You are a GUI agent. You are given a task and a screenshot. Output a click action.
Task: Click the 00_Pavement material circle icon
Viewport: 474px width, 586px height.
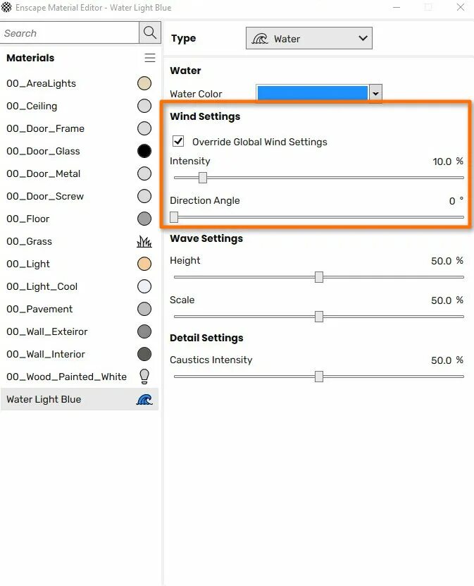(144, 309)
